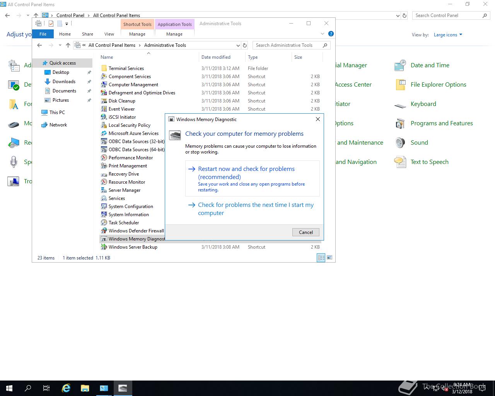
Task: Open Local Security Policy icon
Action: coord(104,125)
